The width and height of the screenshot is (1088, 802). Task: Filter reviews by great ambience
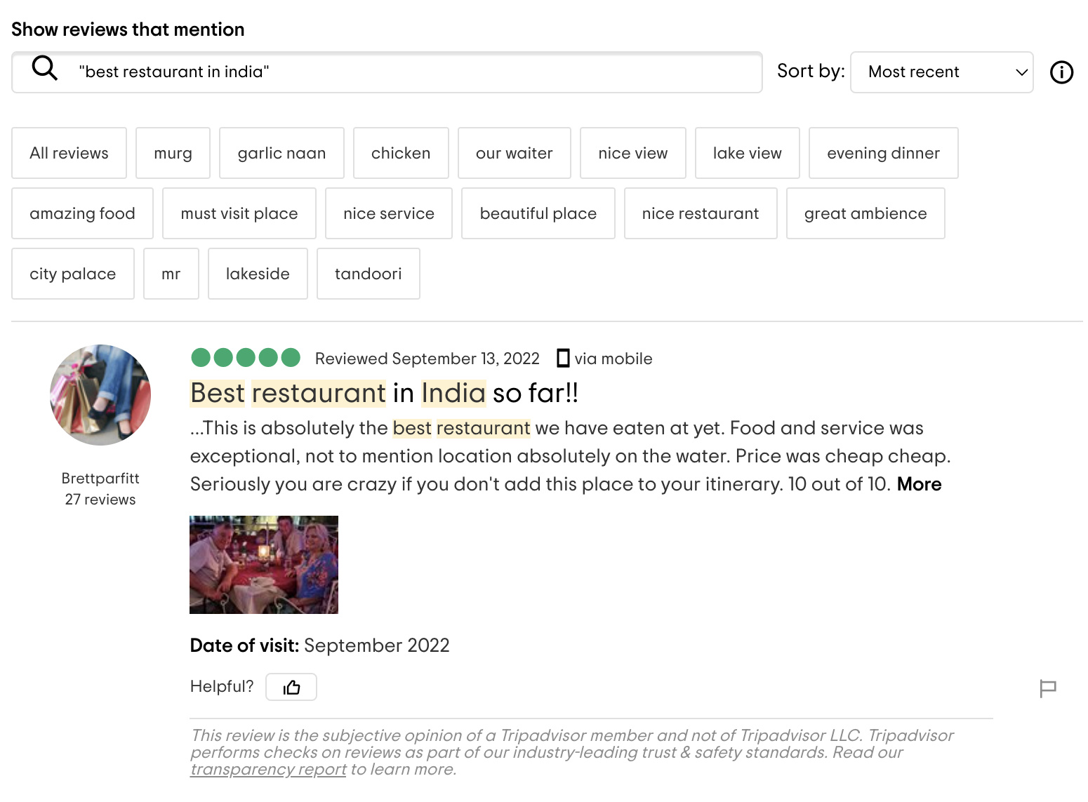pos(865,213)
